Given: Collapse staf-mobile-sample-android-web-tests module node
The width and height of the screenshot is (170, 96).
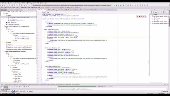Looking at the screenshot, I should point(3,51).
